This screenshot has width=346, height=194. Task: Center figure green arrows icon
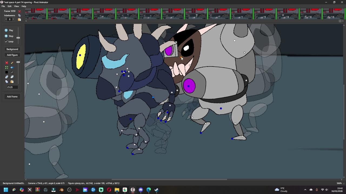point(7,67)
